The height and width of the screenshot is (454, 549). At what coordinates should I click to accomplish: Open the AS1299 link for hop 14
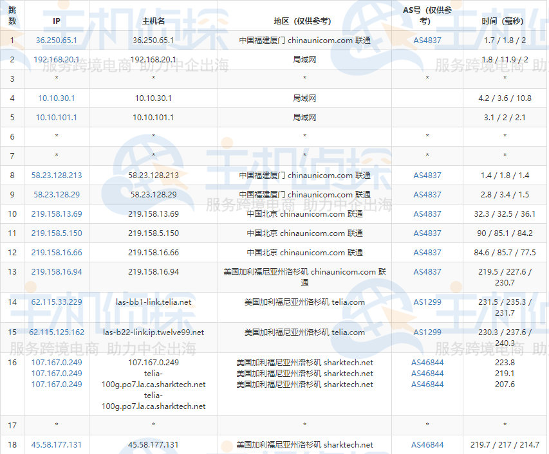pos(428,302)
